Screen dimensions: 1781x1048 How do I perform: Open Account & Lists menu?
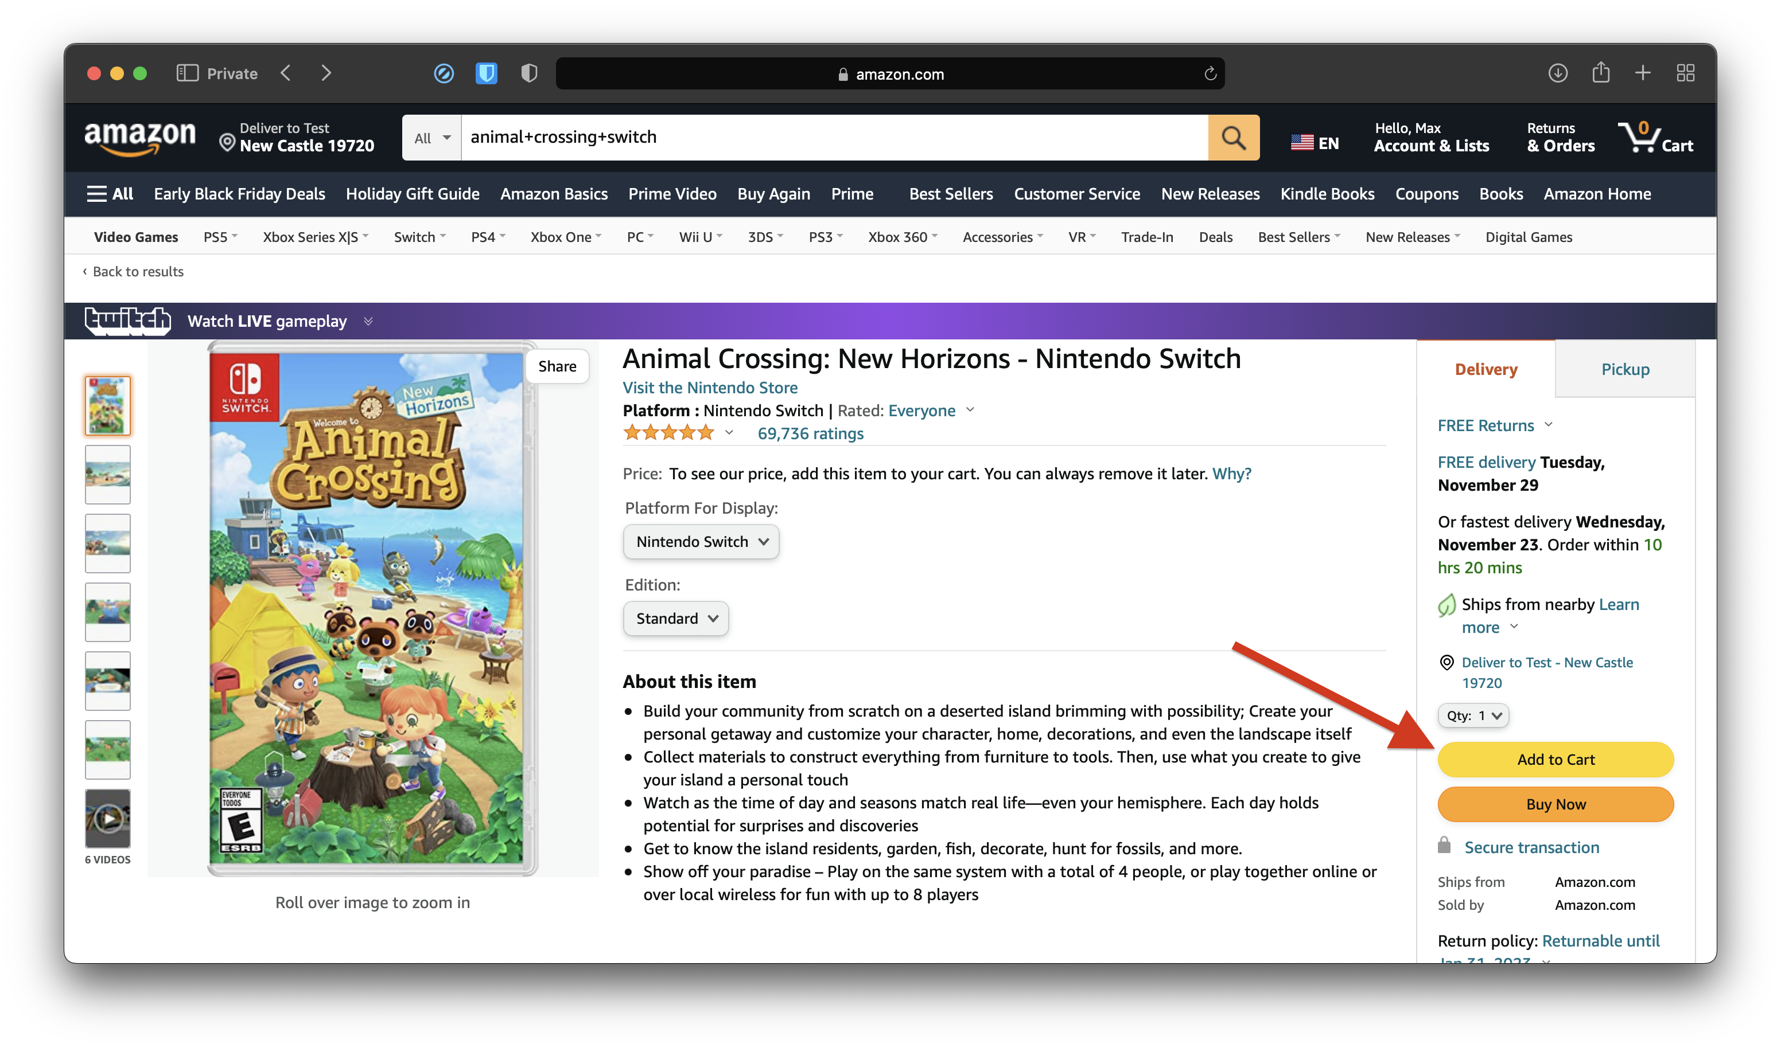1431,137
